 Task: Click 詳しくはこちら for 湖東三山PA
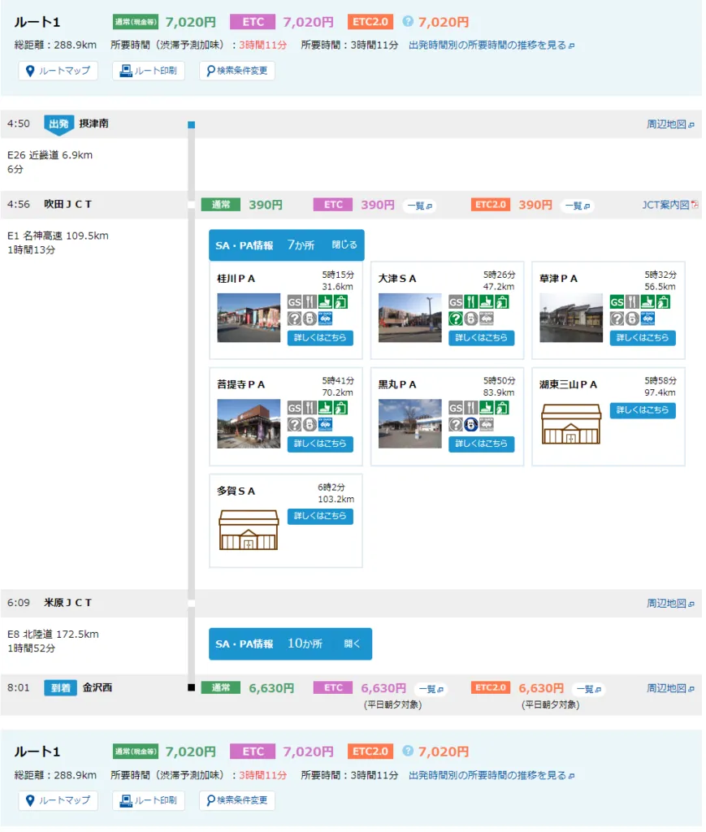(x=643, y=410)
